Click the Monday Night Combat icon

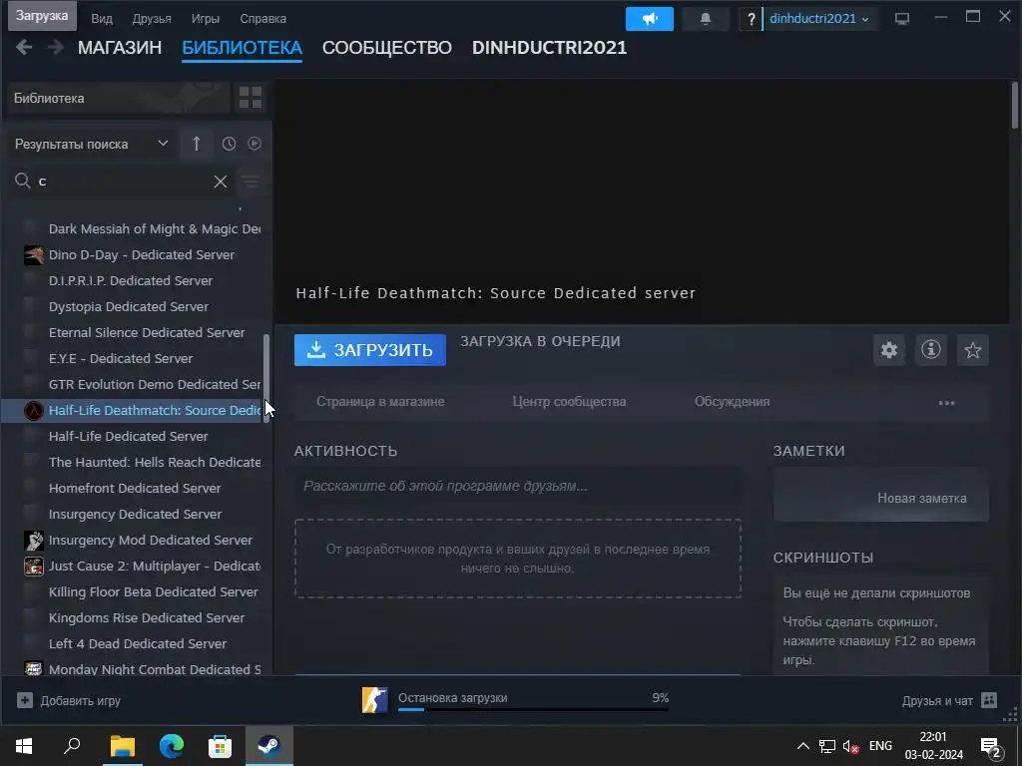click(34, 668)
